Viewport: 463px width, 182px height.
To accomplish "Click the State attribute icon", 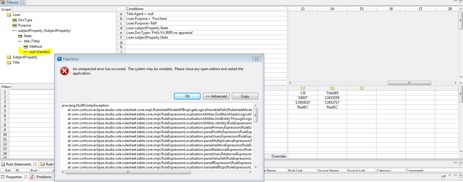I will pos(20,36).
